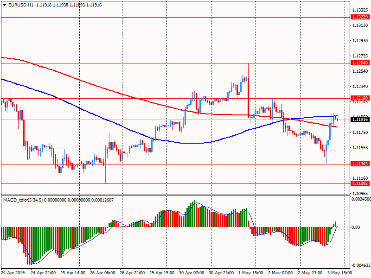Click the 3 May 15:00 time label
Viewport: 371px width, 278px height.
340,273
